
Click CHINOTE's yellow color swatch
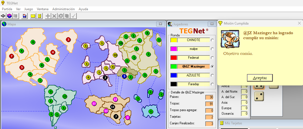(x=174, y=40)
